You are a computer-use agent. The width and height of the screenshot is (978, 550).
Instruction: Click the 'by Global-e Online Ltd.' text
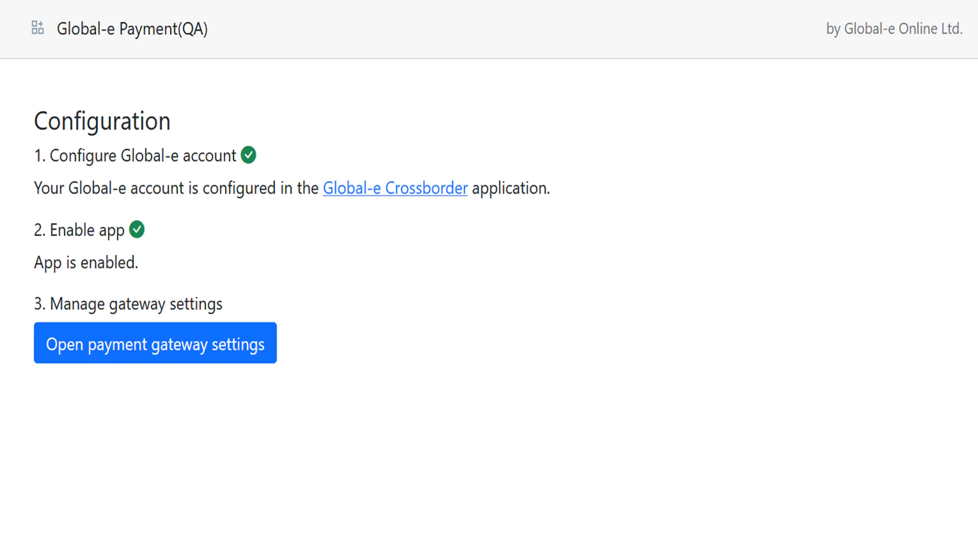tap(894, 29)
